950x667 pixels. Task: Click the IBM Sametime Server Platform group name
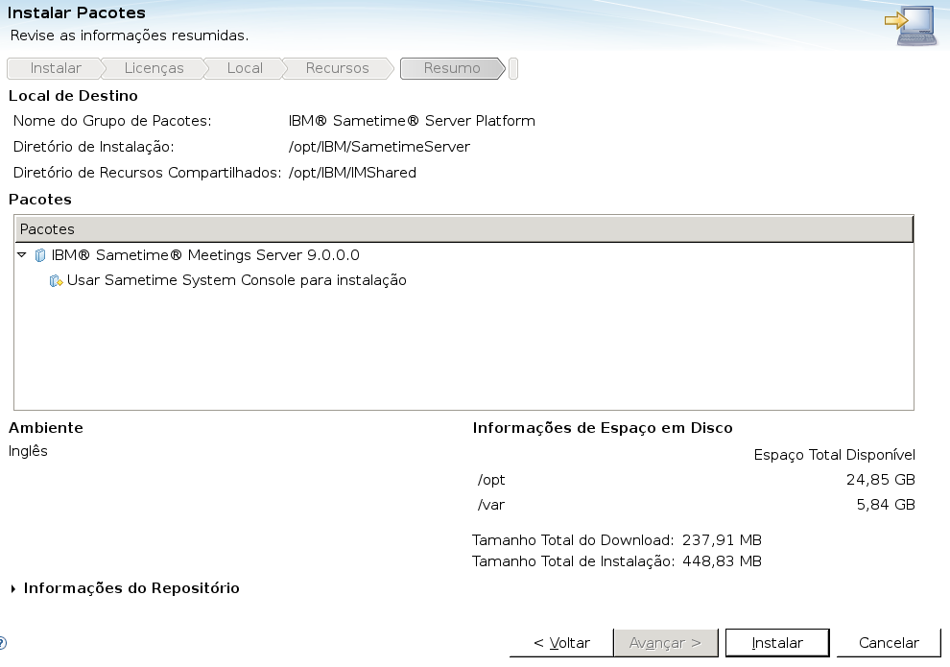tap(412, 121)
